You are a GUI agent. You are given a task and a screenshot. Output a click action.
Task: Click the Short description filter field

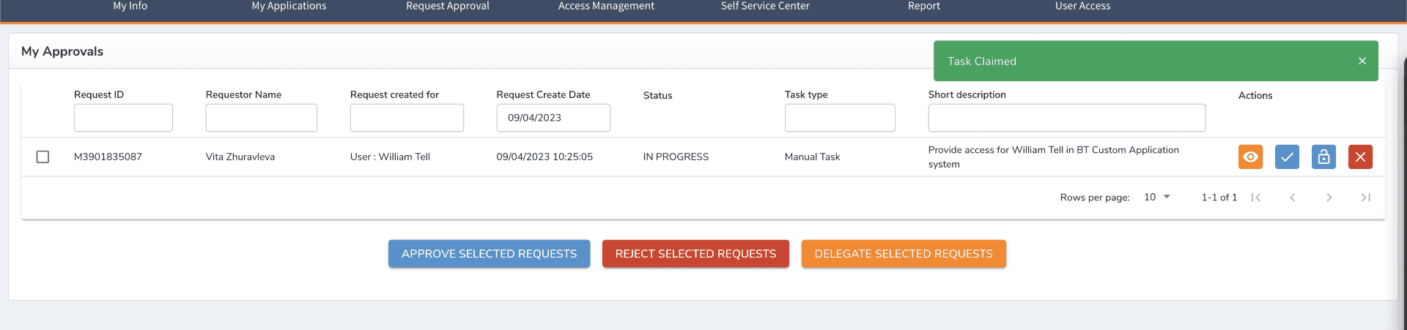tap(1066, 118)
